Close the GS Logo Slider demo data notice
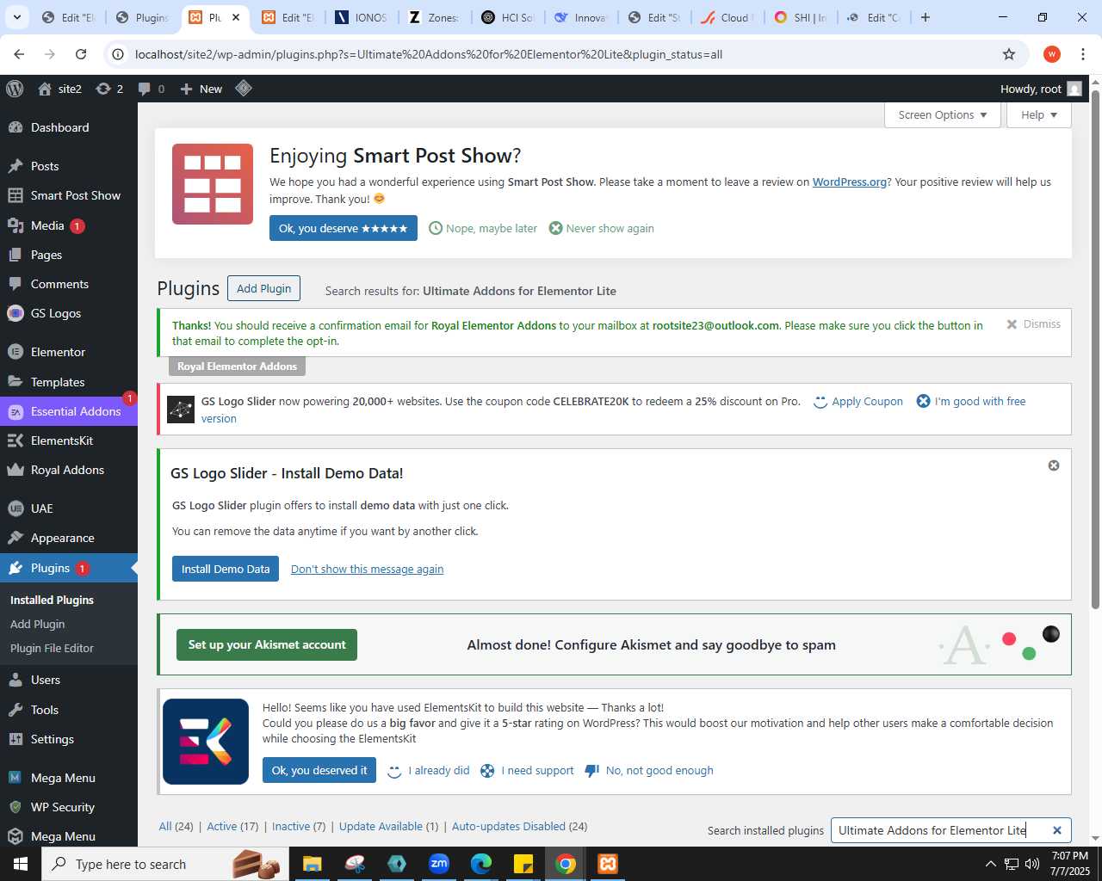Image resolution: width=1102 pixels, height=881 pixels. 1054,465
